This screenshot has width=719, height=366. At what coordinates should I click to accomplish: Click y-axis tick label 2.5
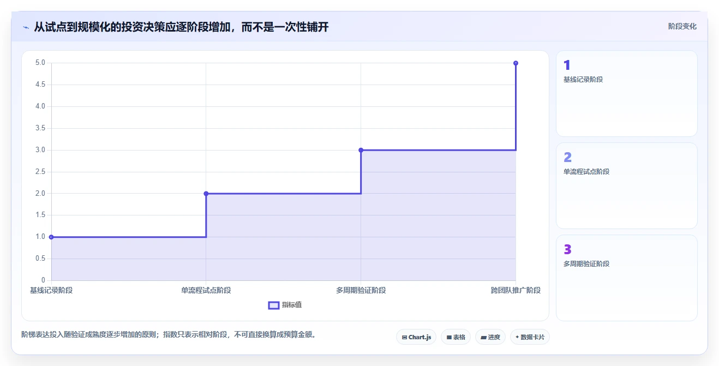pos(40,172)
